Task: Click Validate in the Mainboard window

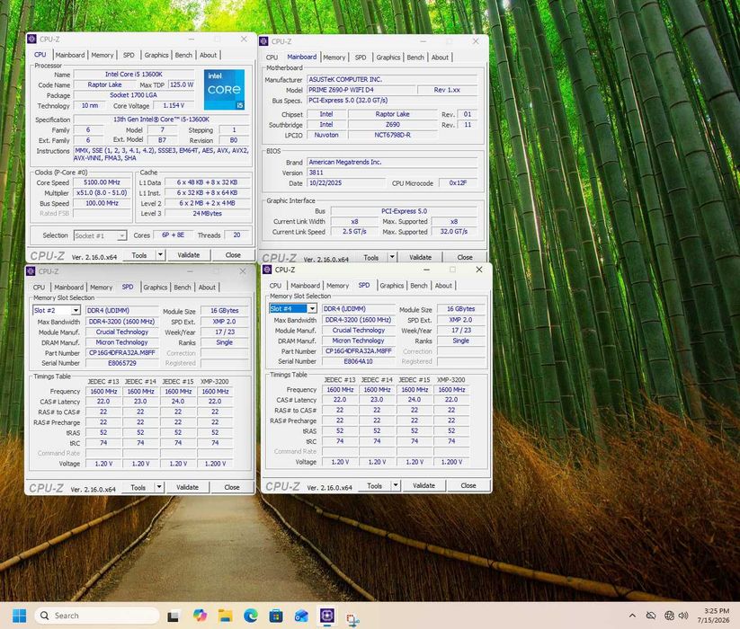Action: coord(420,257)
